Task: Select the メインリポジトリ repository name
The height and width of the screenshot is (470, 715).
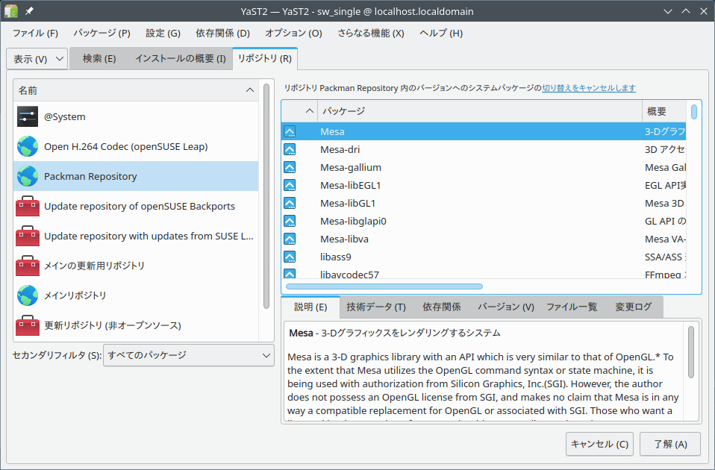Action: pos(75,295)
